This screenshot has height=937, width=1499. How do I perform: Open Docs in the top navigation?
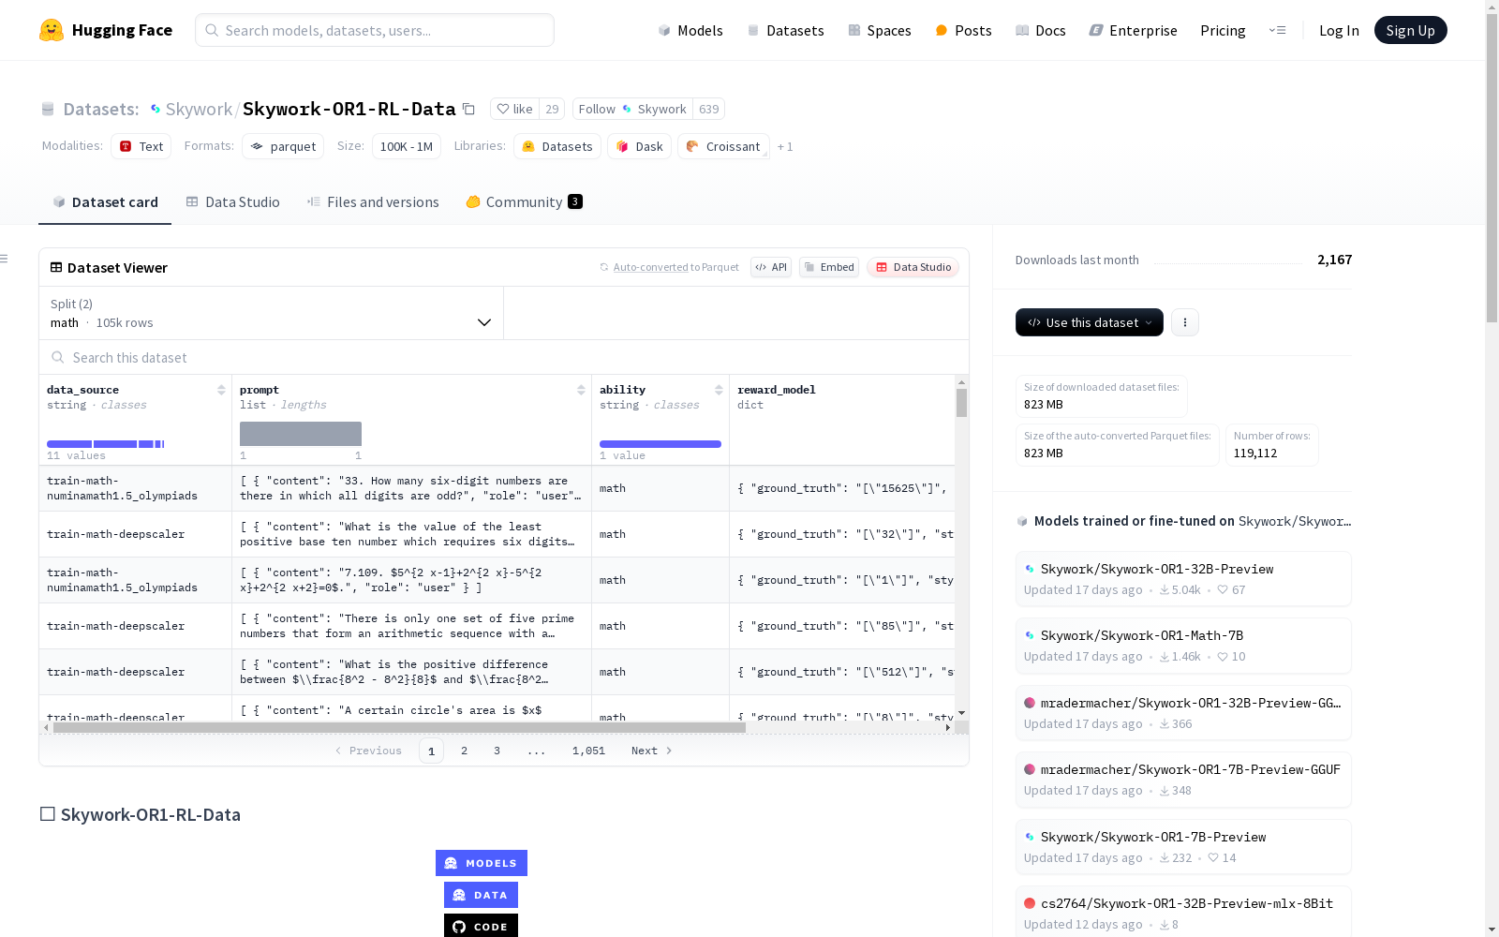pyautogui.click(x=1041, y=30)
